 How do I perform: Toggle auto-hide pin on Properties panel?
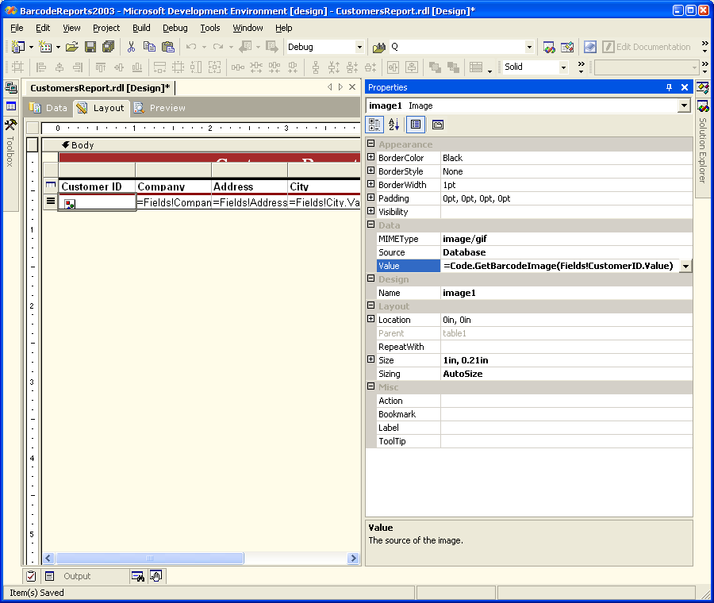pyautogui.click(x=669, y=87)
